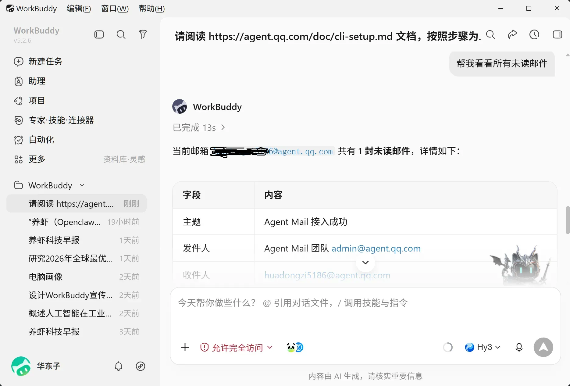Click the compass icon beside the bell
Screen dimensions: 570x386
pos(141,366)
